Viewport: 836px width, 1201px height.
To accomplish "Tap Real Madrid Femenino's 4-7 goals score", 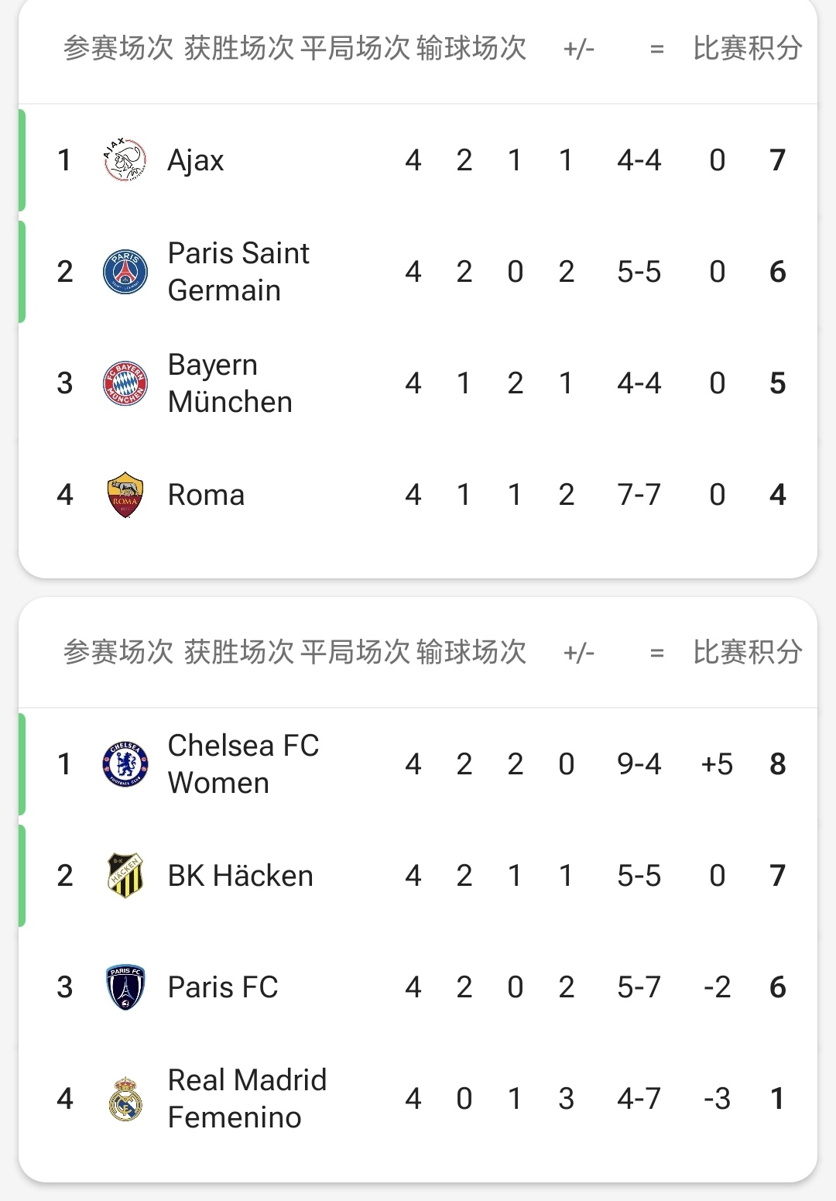I will point(639,1099).
